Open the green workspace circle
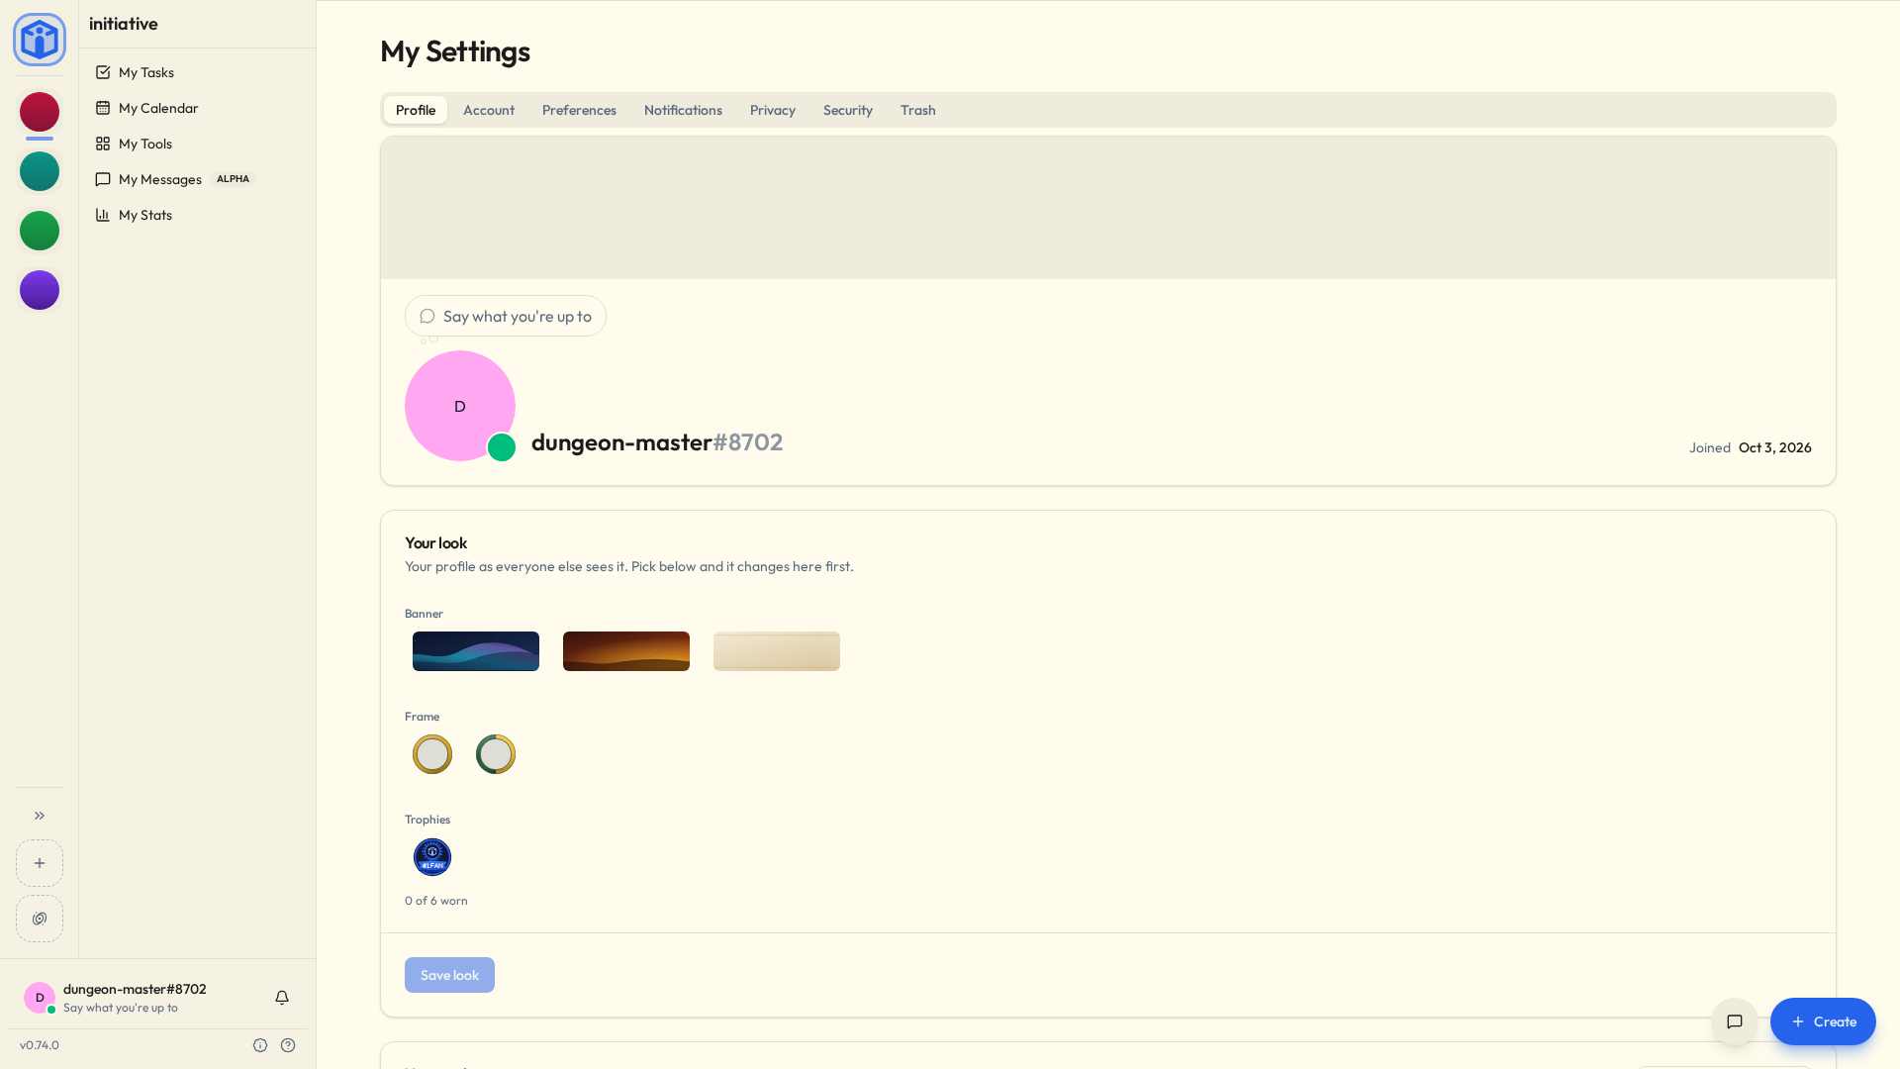 (x=40, y=231)
